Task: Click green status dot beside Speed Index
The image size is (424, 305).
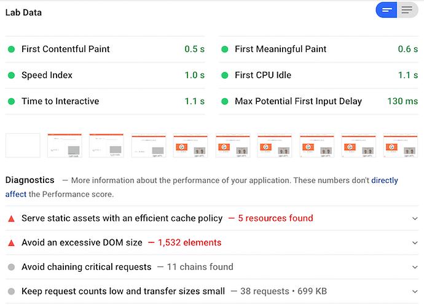Action: coord(11,75)
